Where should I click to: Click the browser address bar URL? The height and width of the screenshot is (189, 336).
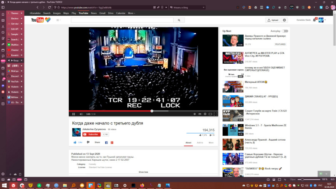click(x=86, y=7)
